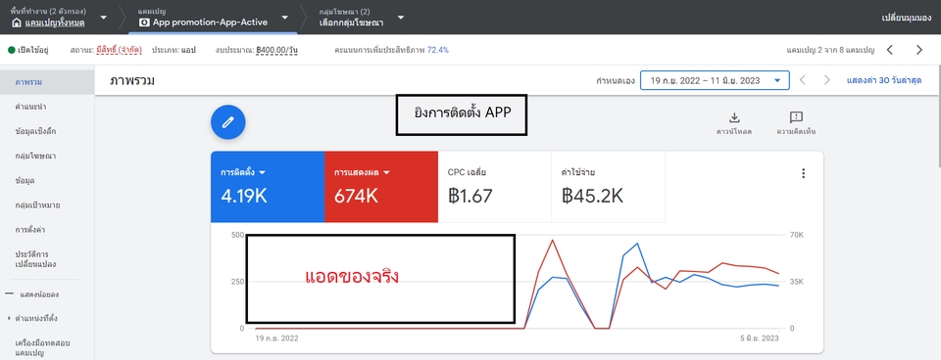This screenshot has height=360, width=941.
Task: Click แสดงค่า 30 วันล่าสุด link
Action: pos(884,80)
